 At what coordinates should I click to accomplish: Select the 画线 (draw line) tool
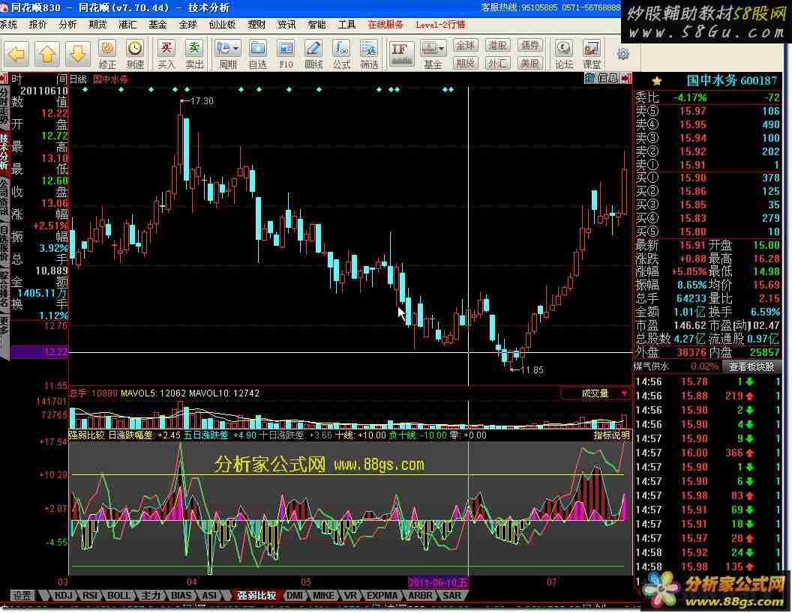pyautogui.click(x=313, y=55)
